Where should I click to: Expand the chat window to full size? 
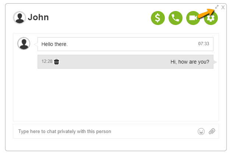(217, 7)
